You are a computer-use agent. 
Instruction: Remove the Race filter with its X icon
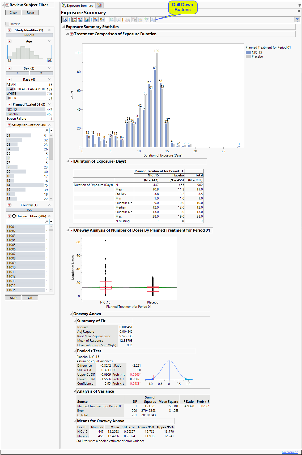(49, 79)
